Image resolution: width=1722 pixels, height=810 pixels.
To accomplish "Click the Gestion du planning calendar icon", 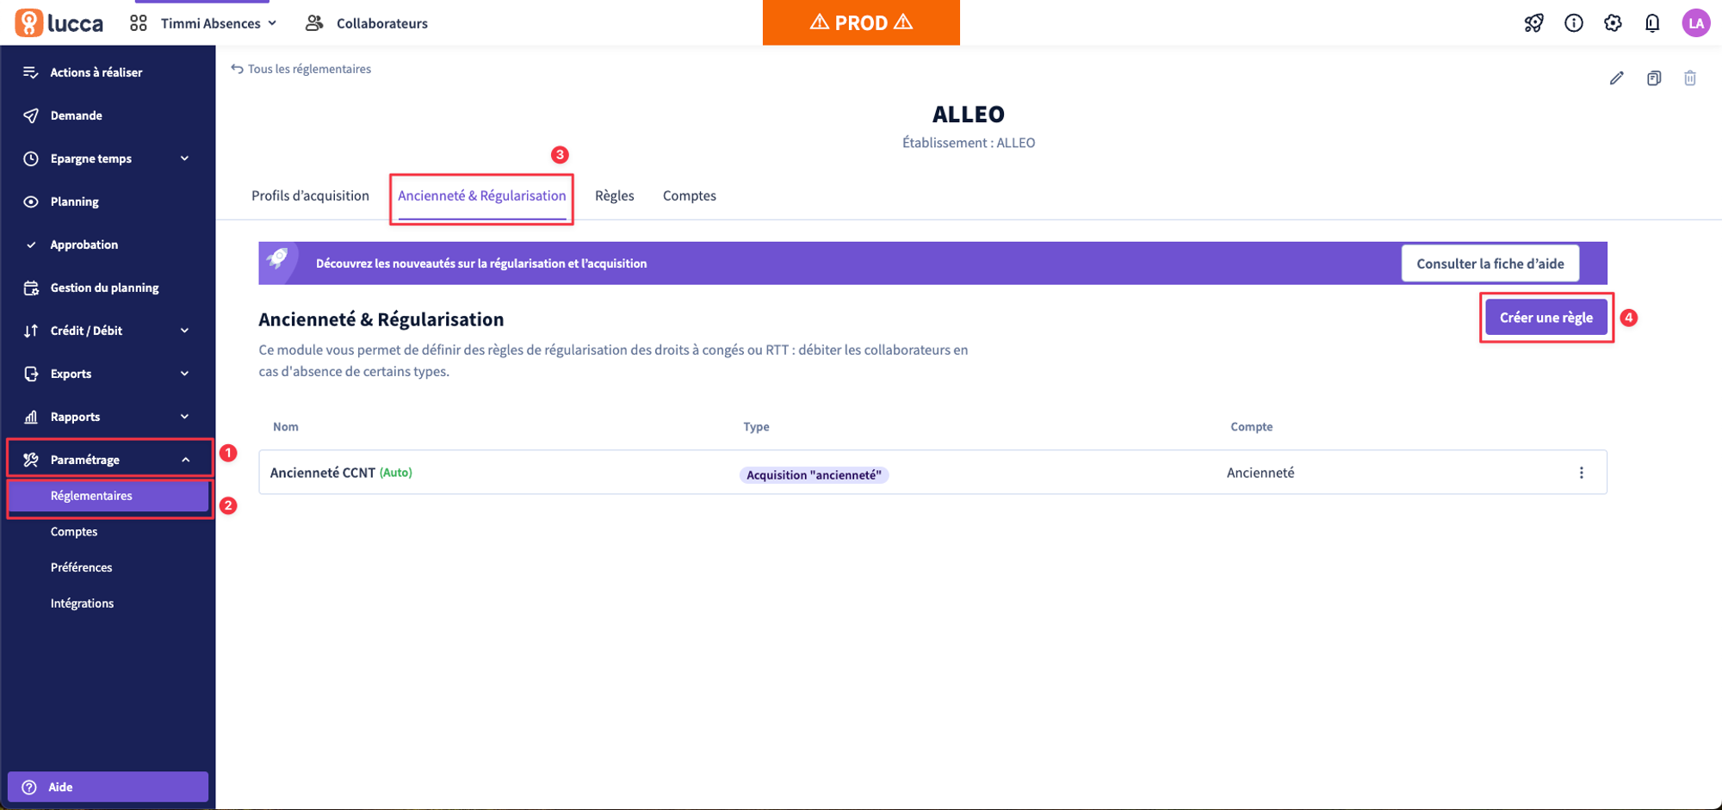I will pos(31,288).
